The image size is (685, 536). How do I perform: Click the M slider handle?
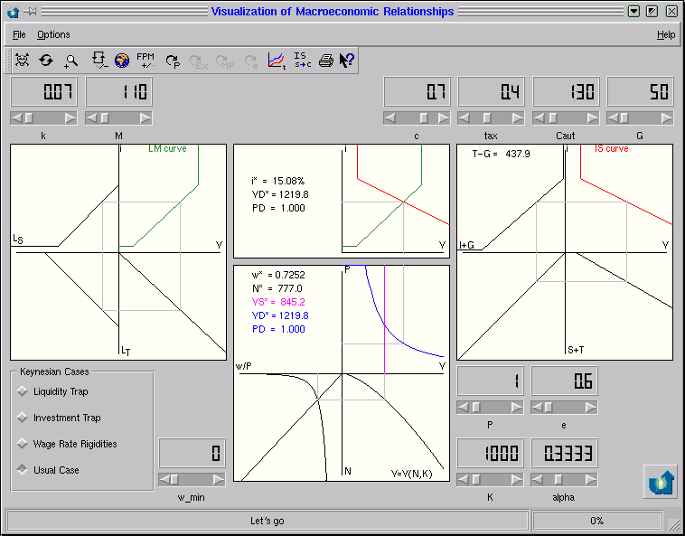[105, 118]
